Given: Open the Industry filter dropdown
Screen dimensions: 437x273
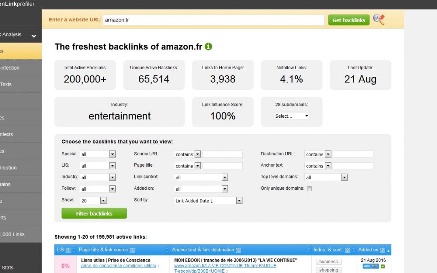Looking at the screenshot, I should point(98,178).
